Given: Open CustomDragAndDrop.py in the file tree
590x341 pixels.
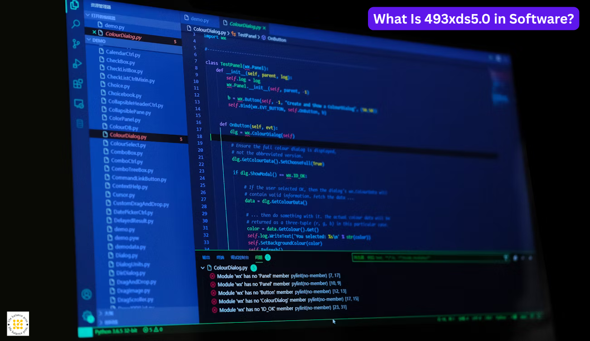Looking at the screenshot, I should click(x=141, y=204).
